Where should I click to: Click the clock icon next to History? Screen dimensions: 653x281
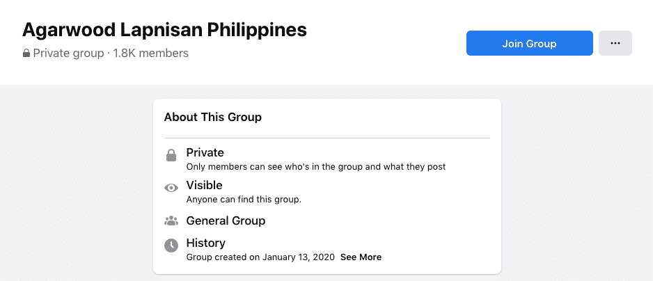171,246
